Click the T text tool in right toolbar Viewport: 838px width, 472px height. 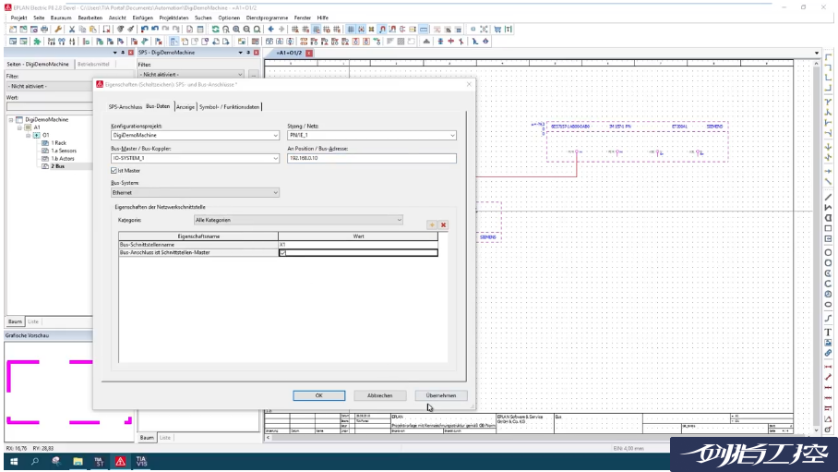(x=828, y=332)
